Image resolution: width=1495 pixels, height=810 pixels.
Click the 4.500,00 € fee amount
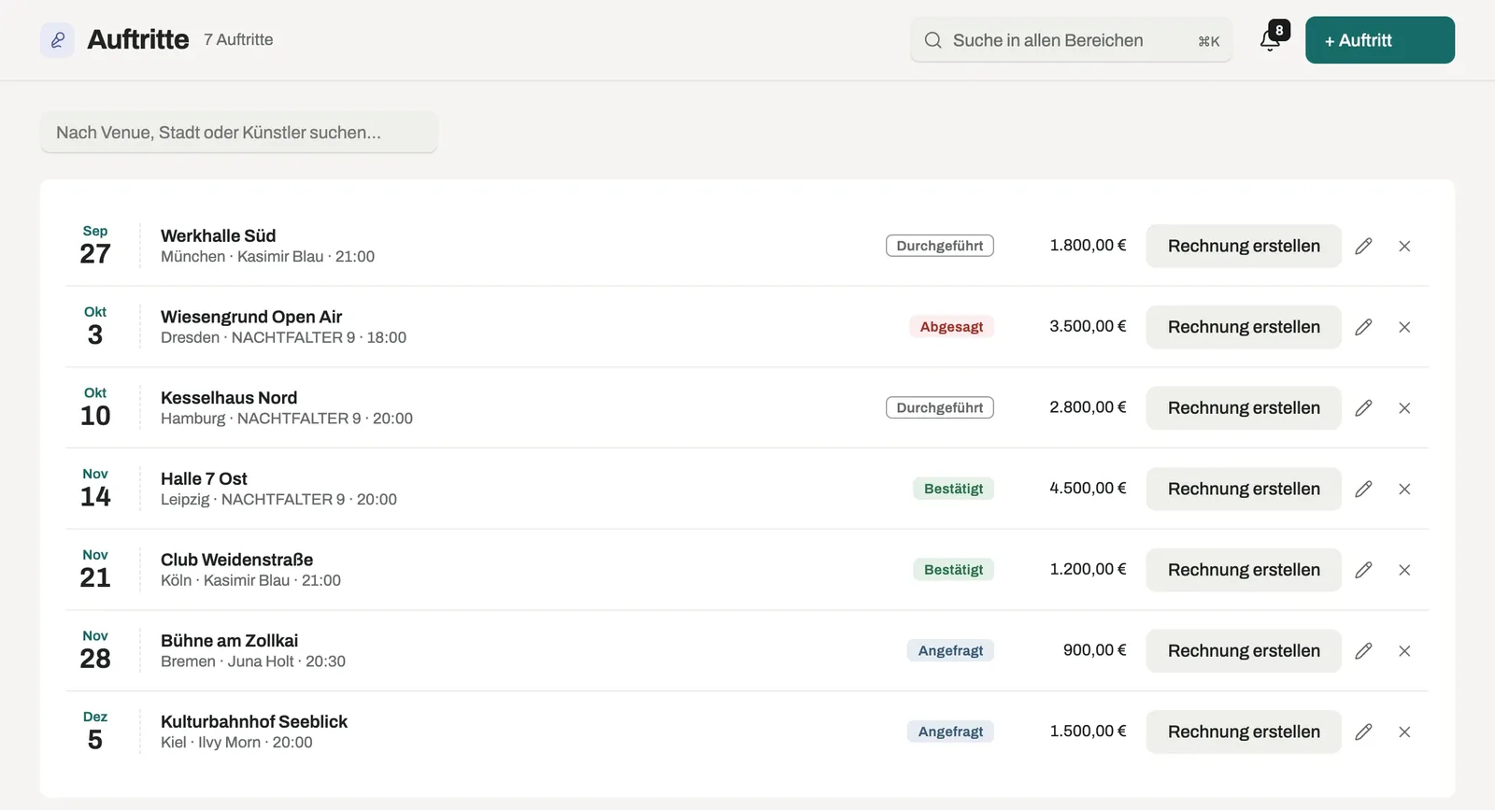click(1088, 488)
